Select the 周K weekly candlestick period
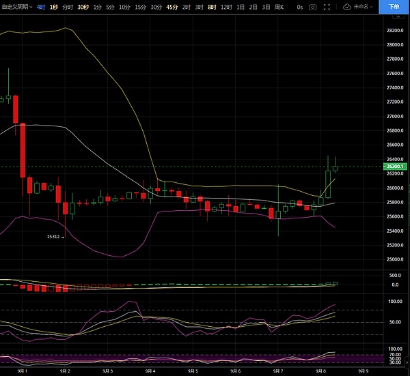The width and height of the screenshot is (410, 376). pyautogui.click(x=279, y=7)
